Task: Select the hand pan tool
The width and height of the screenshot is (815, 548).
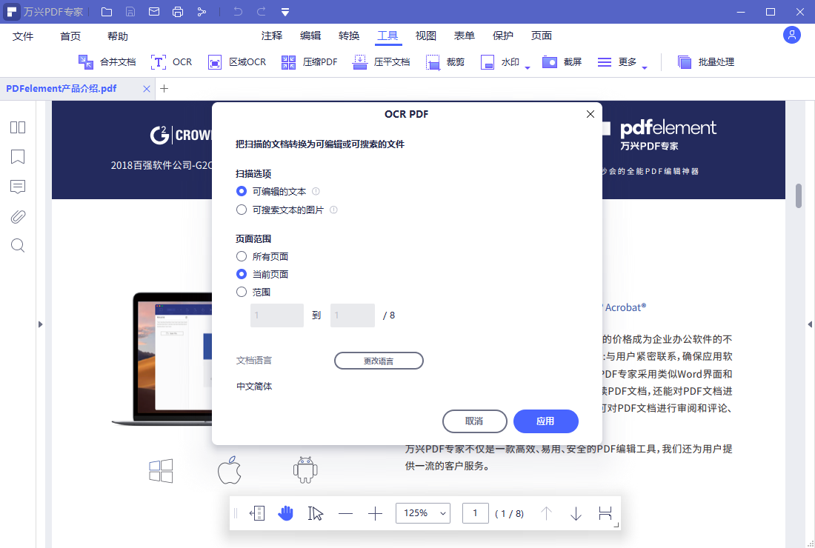Action: (x=285, y=513)
